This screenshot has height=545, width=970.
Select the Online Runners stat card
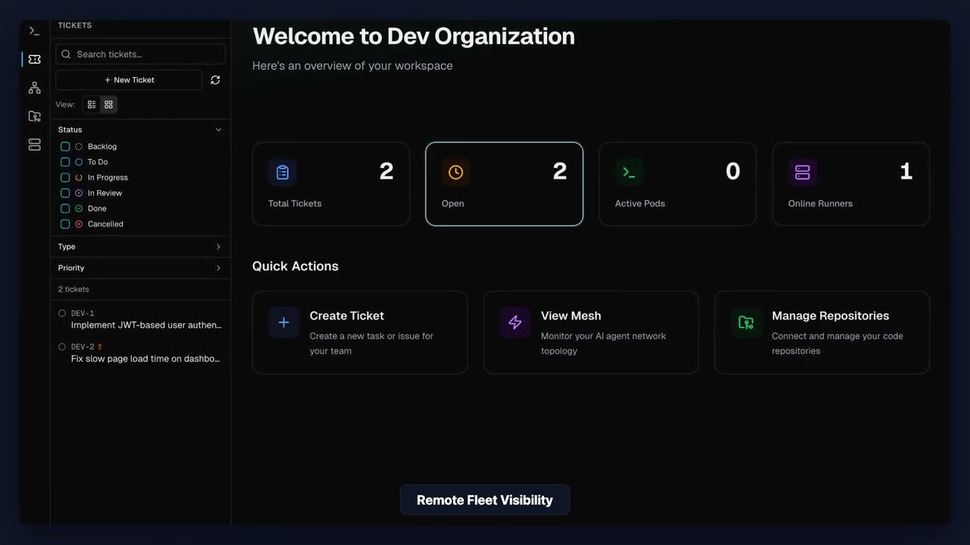click(851, 184)
